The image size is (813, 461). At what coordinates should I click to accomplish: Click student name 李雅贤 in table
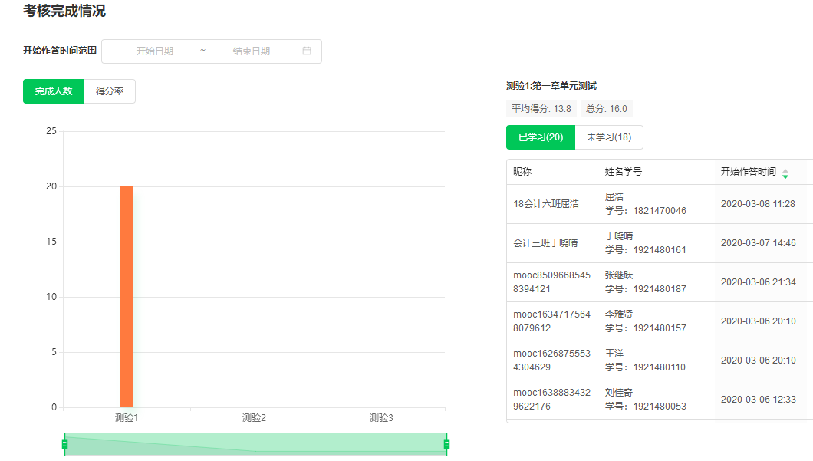click(619, 314)
